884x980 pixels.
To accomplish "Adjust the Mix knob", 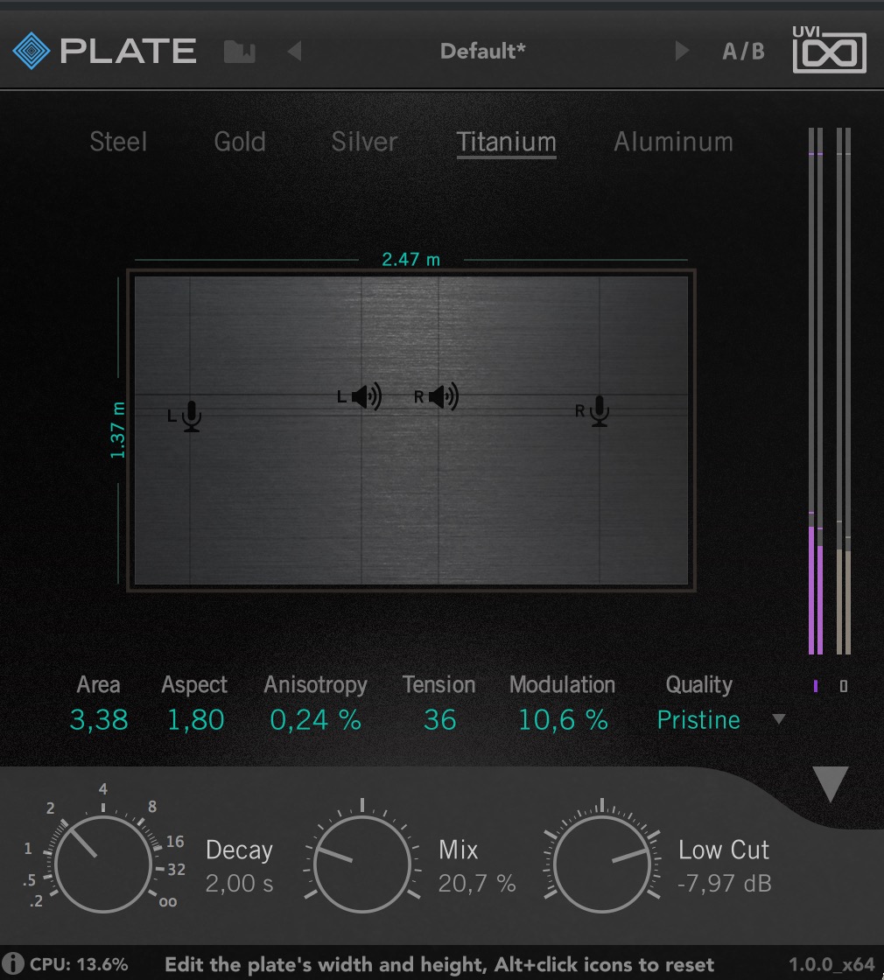I will (x=361, y=862).
